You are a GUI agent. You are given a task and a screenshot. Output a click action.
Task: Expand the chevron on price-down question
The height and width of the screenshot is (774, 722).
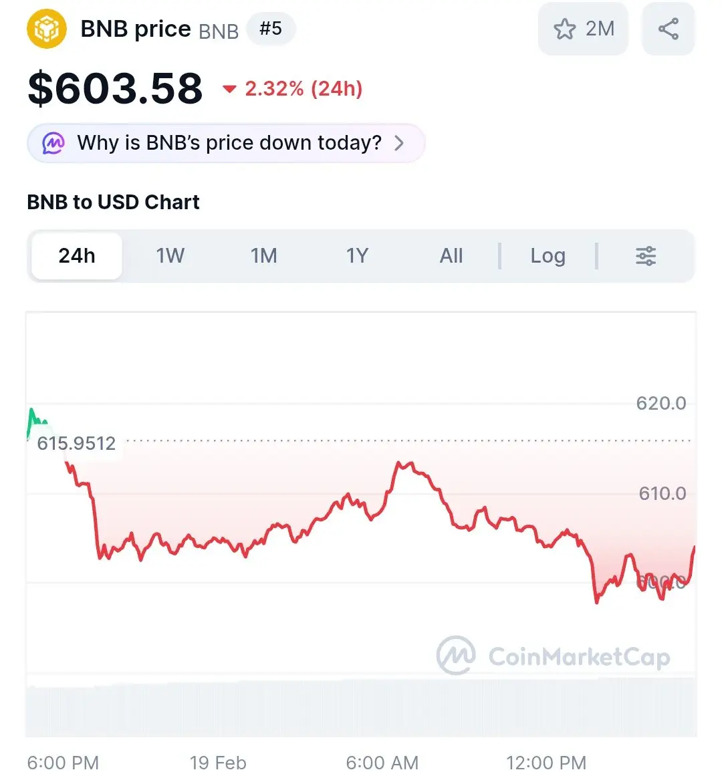coord(399,143)
